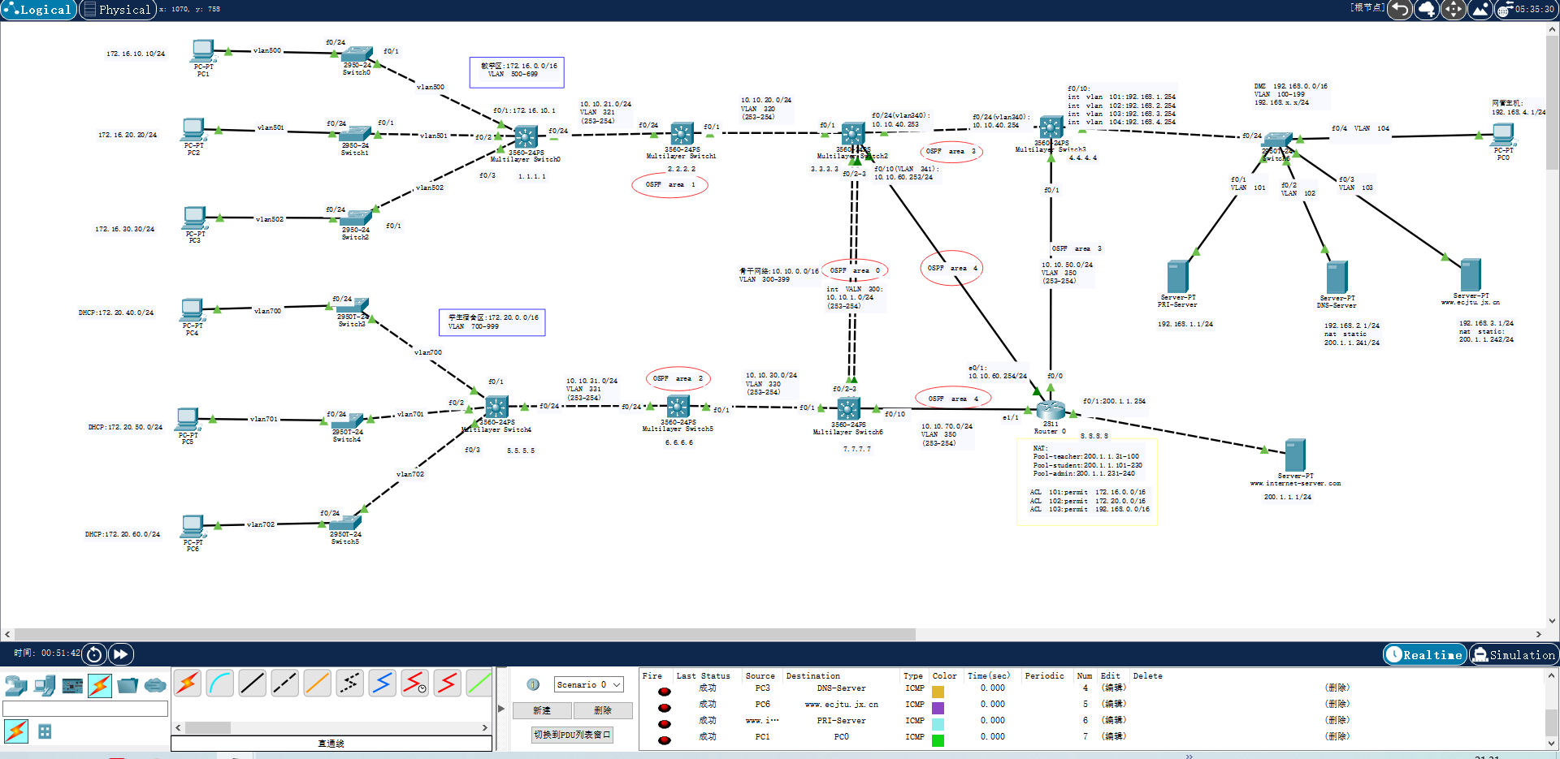Screen dimensions: 1560x759
Task: Pick the red serial DCE cable with clock
Action: tap(415, 684)
